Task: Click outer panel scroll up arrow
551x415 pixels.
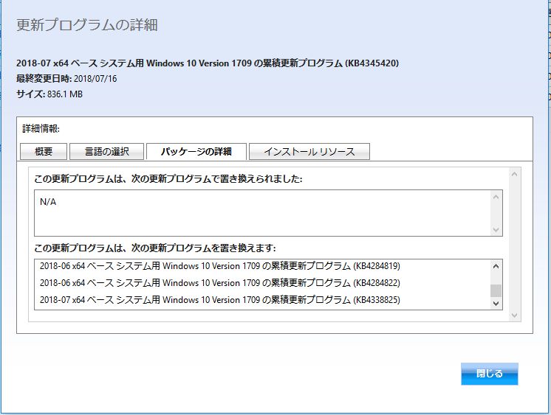Action: pyautogui.click(x=515, y=174)
